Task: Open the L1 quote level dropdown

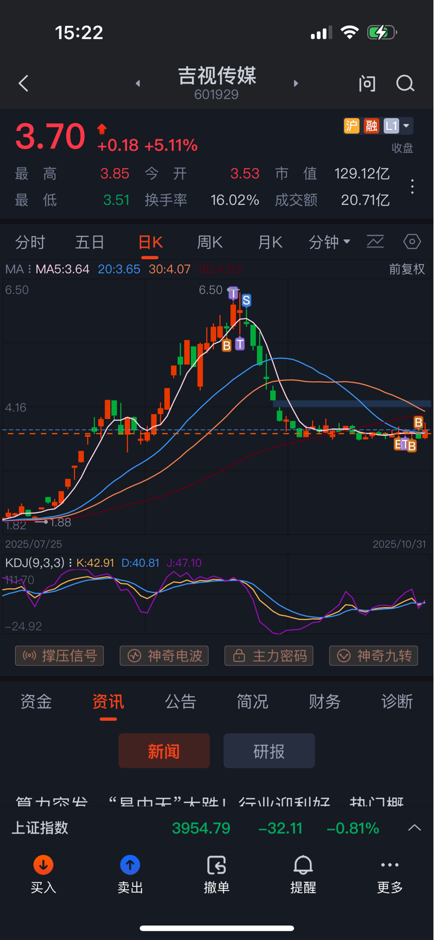Action: pyautogui.click(x=398, y=125)
